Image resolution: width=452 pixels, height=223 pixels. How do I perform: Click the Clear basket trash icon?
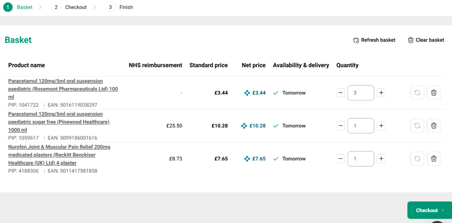(x=410, y=40)
